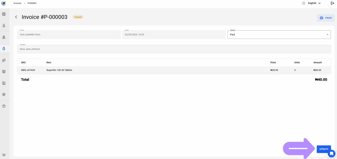The image size is (337, 159).
Task: Click the Unpaid status badge
Action: click(x=78, y=17)
